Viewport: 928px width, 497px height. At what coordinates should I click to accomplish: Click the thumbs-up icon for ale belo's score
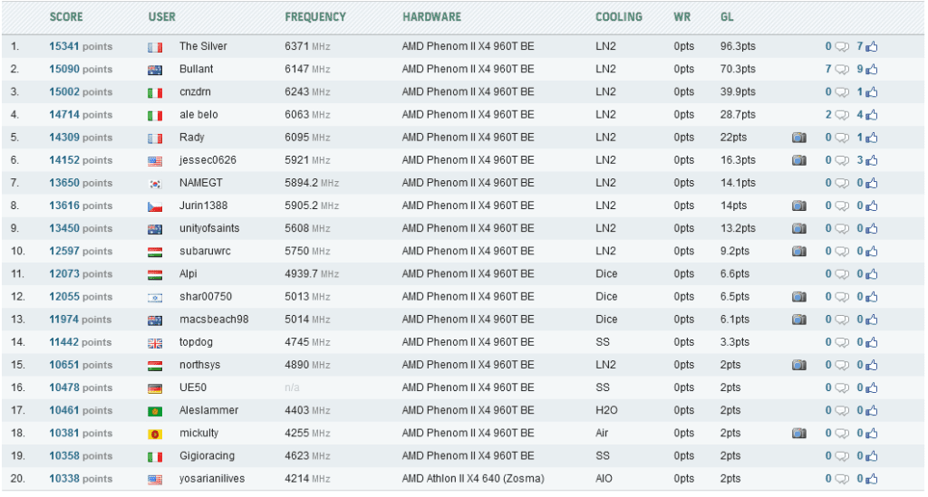871,115
